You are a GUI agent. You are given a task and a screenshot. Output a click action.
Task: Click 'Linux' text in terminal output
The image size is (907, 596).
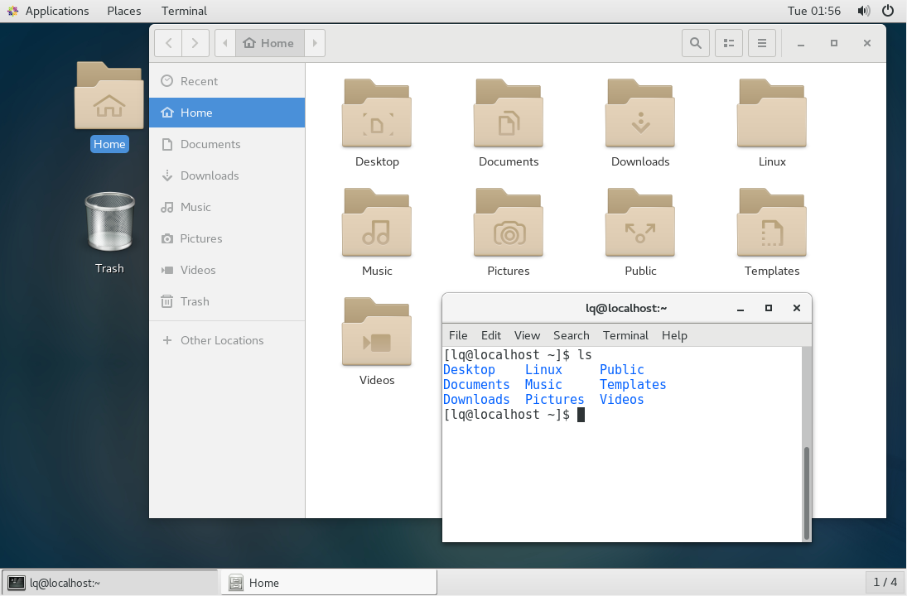pyautogui.click(x=543, y=369)
